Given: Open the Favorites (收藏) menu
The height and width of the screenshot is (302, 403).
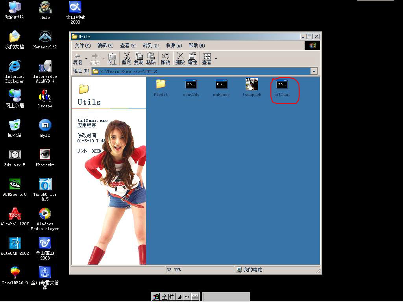Looking at the screenshot, I should pyautogui.click(x=174, y=46).
